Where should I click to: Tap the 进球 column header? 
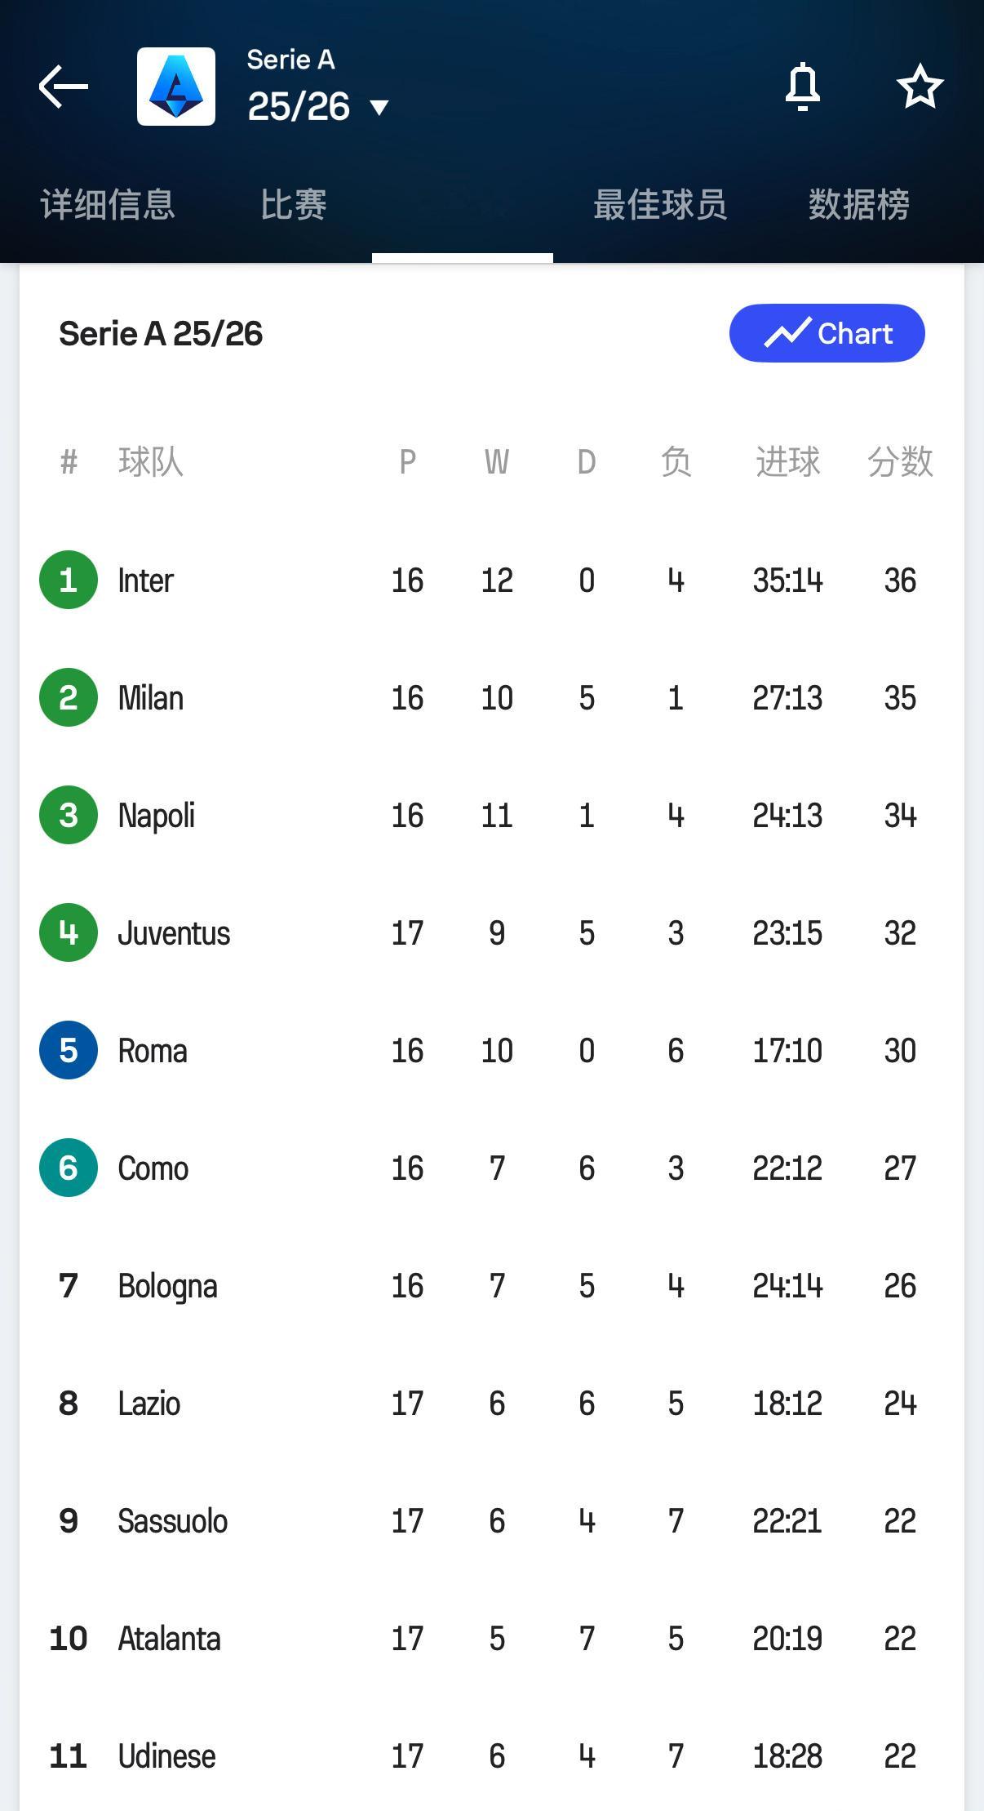(787, 462)
